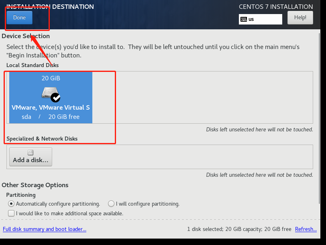Viewport: 326px width, 245px height.
Task: Choose I will configure partitioning radio
Action: 111,204
